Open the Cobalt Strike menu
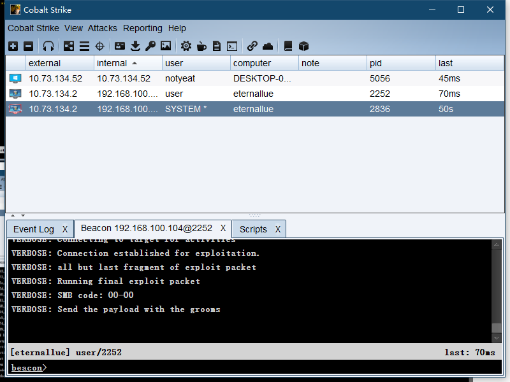The image size is (510, 382). click(34, 28)
